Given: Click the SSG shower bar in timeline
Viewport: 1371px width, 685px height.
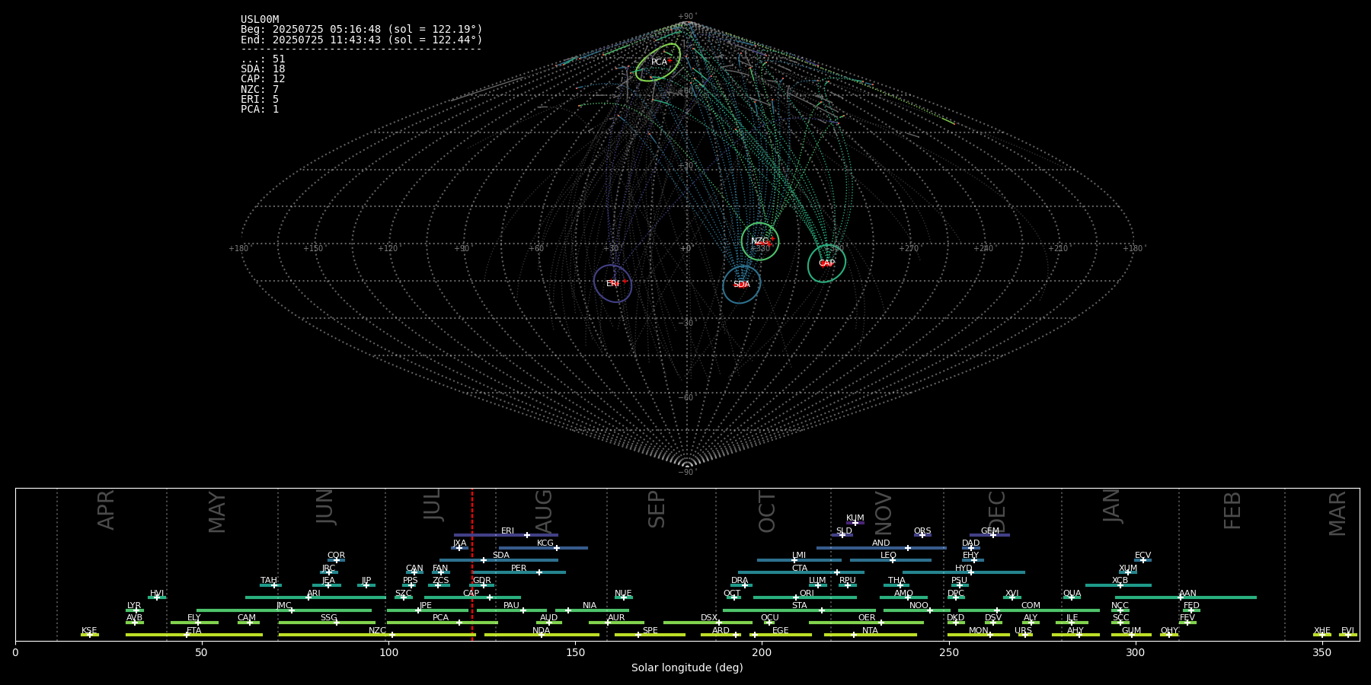Looking at the screenshot, I should click(328, 623).
